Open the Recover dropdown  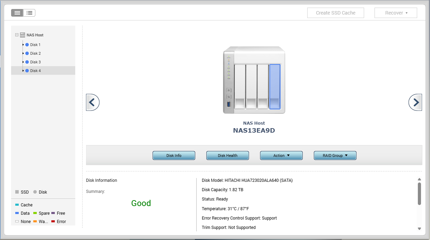[x=396, y=13]
